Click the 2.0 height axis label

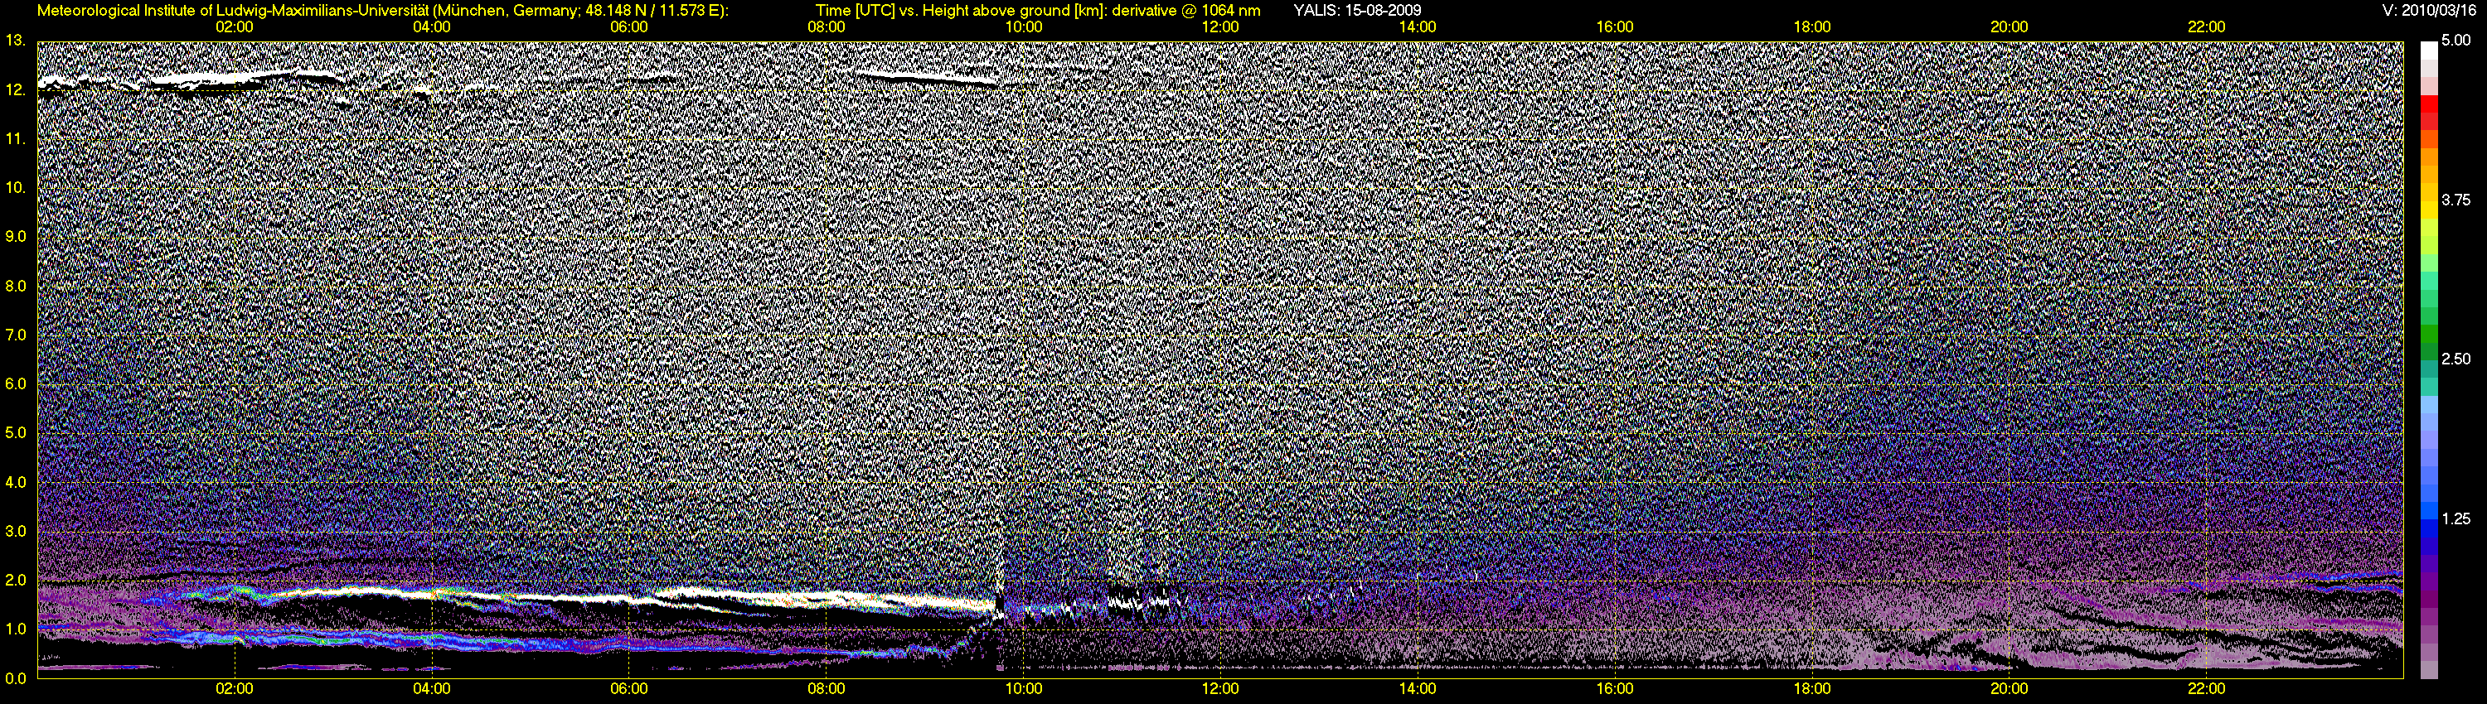tap(16, 580)
